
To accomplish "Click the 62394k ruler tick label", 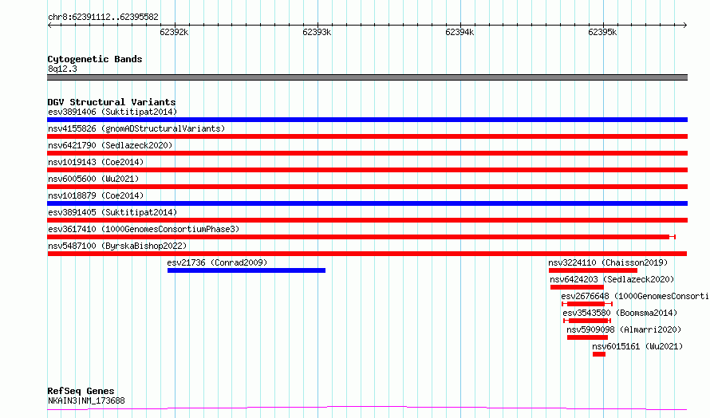I will click(x=460, y=32).
